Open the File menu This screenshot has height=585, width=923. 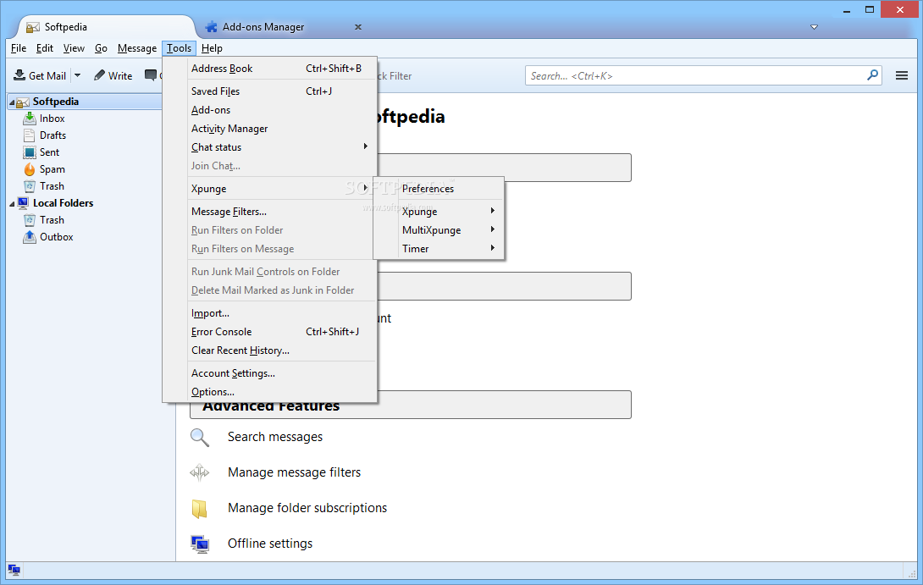pyautogui.click(x=19, y=48)
